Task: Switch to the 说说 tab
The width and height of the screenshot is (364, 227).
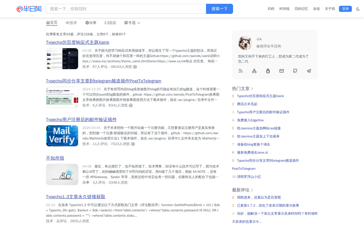Action: [x=110, y=23]
